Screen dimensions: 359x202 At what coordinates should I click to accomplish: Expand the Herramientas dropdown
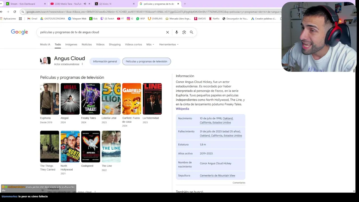(x=169, y=45)
